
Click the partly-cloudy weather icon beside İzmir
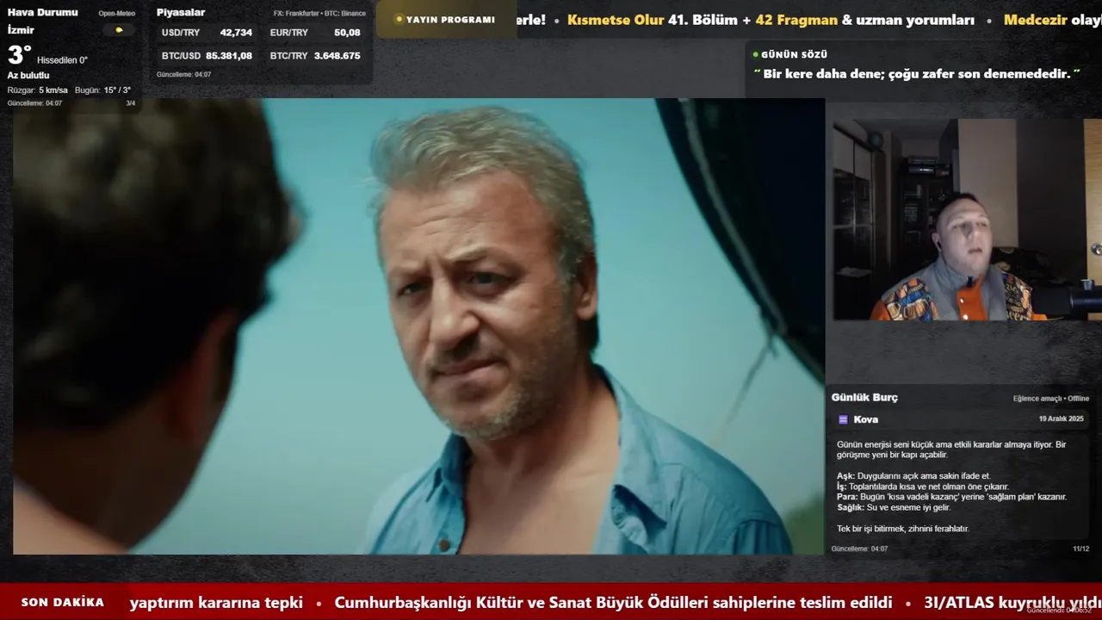[119, 30]
